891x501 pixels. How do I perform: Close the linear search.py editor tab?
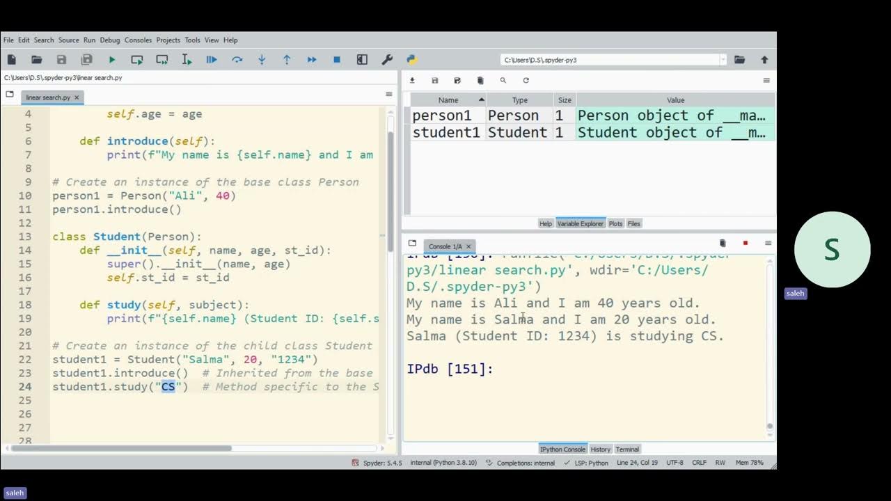[77, 97]
